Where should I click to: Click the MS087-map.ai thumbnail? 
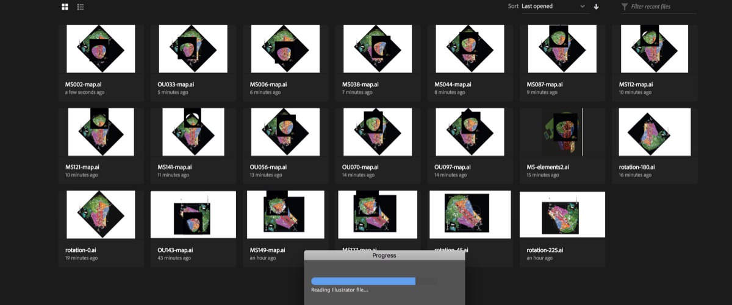pos(562,49)
